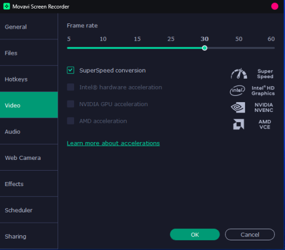Toggle AMD acceleration checkbox
The height and width of the screenshot is (250, 285).
[71, 121]
